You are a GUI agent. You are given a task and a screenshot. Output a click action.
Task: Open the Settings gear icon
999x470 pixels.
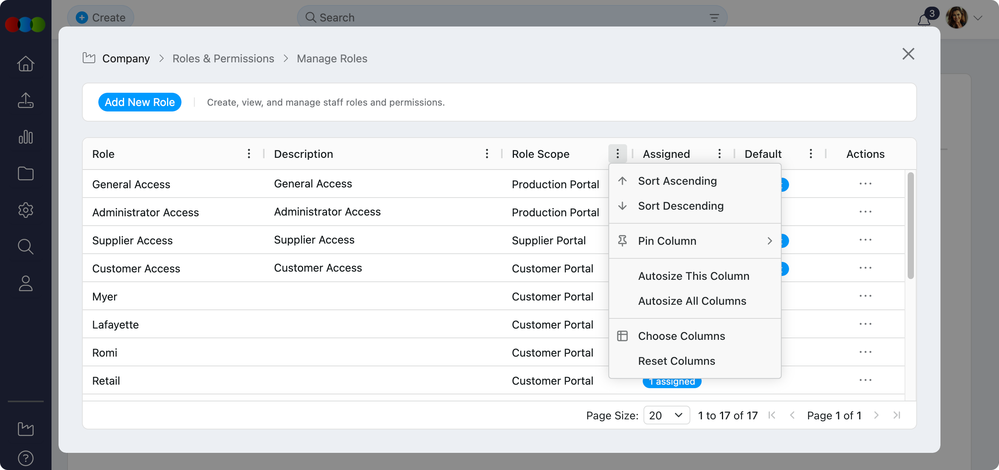click(25, 210)
